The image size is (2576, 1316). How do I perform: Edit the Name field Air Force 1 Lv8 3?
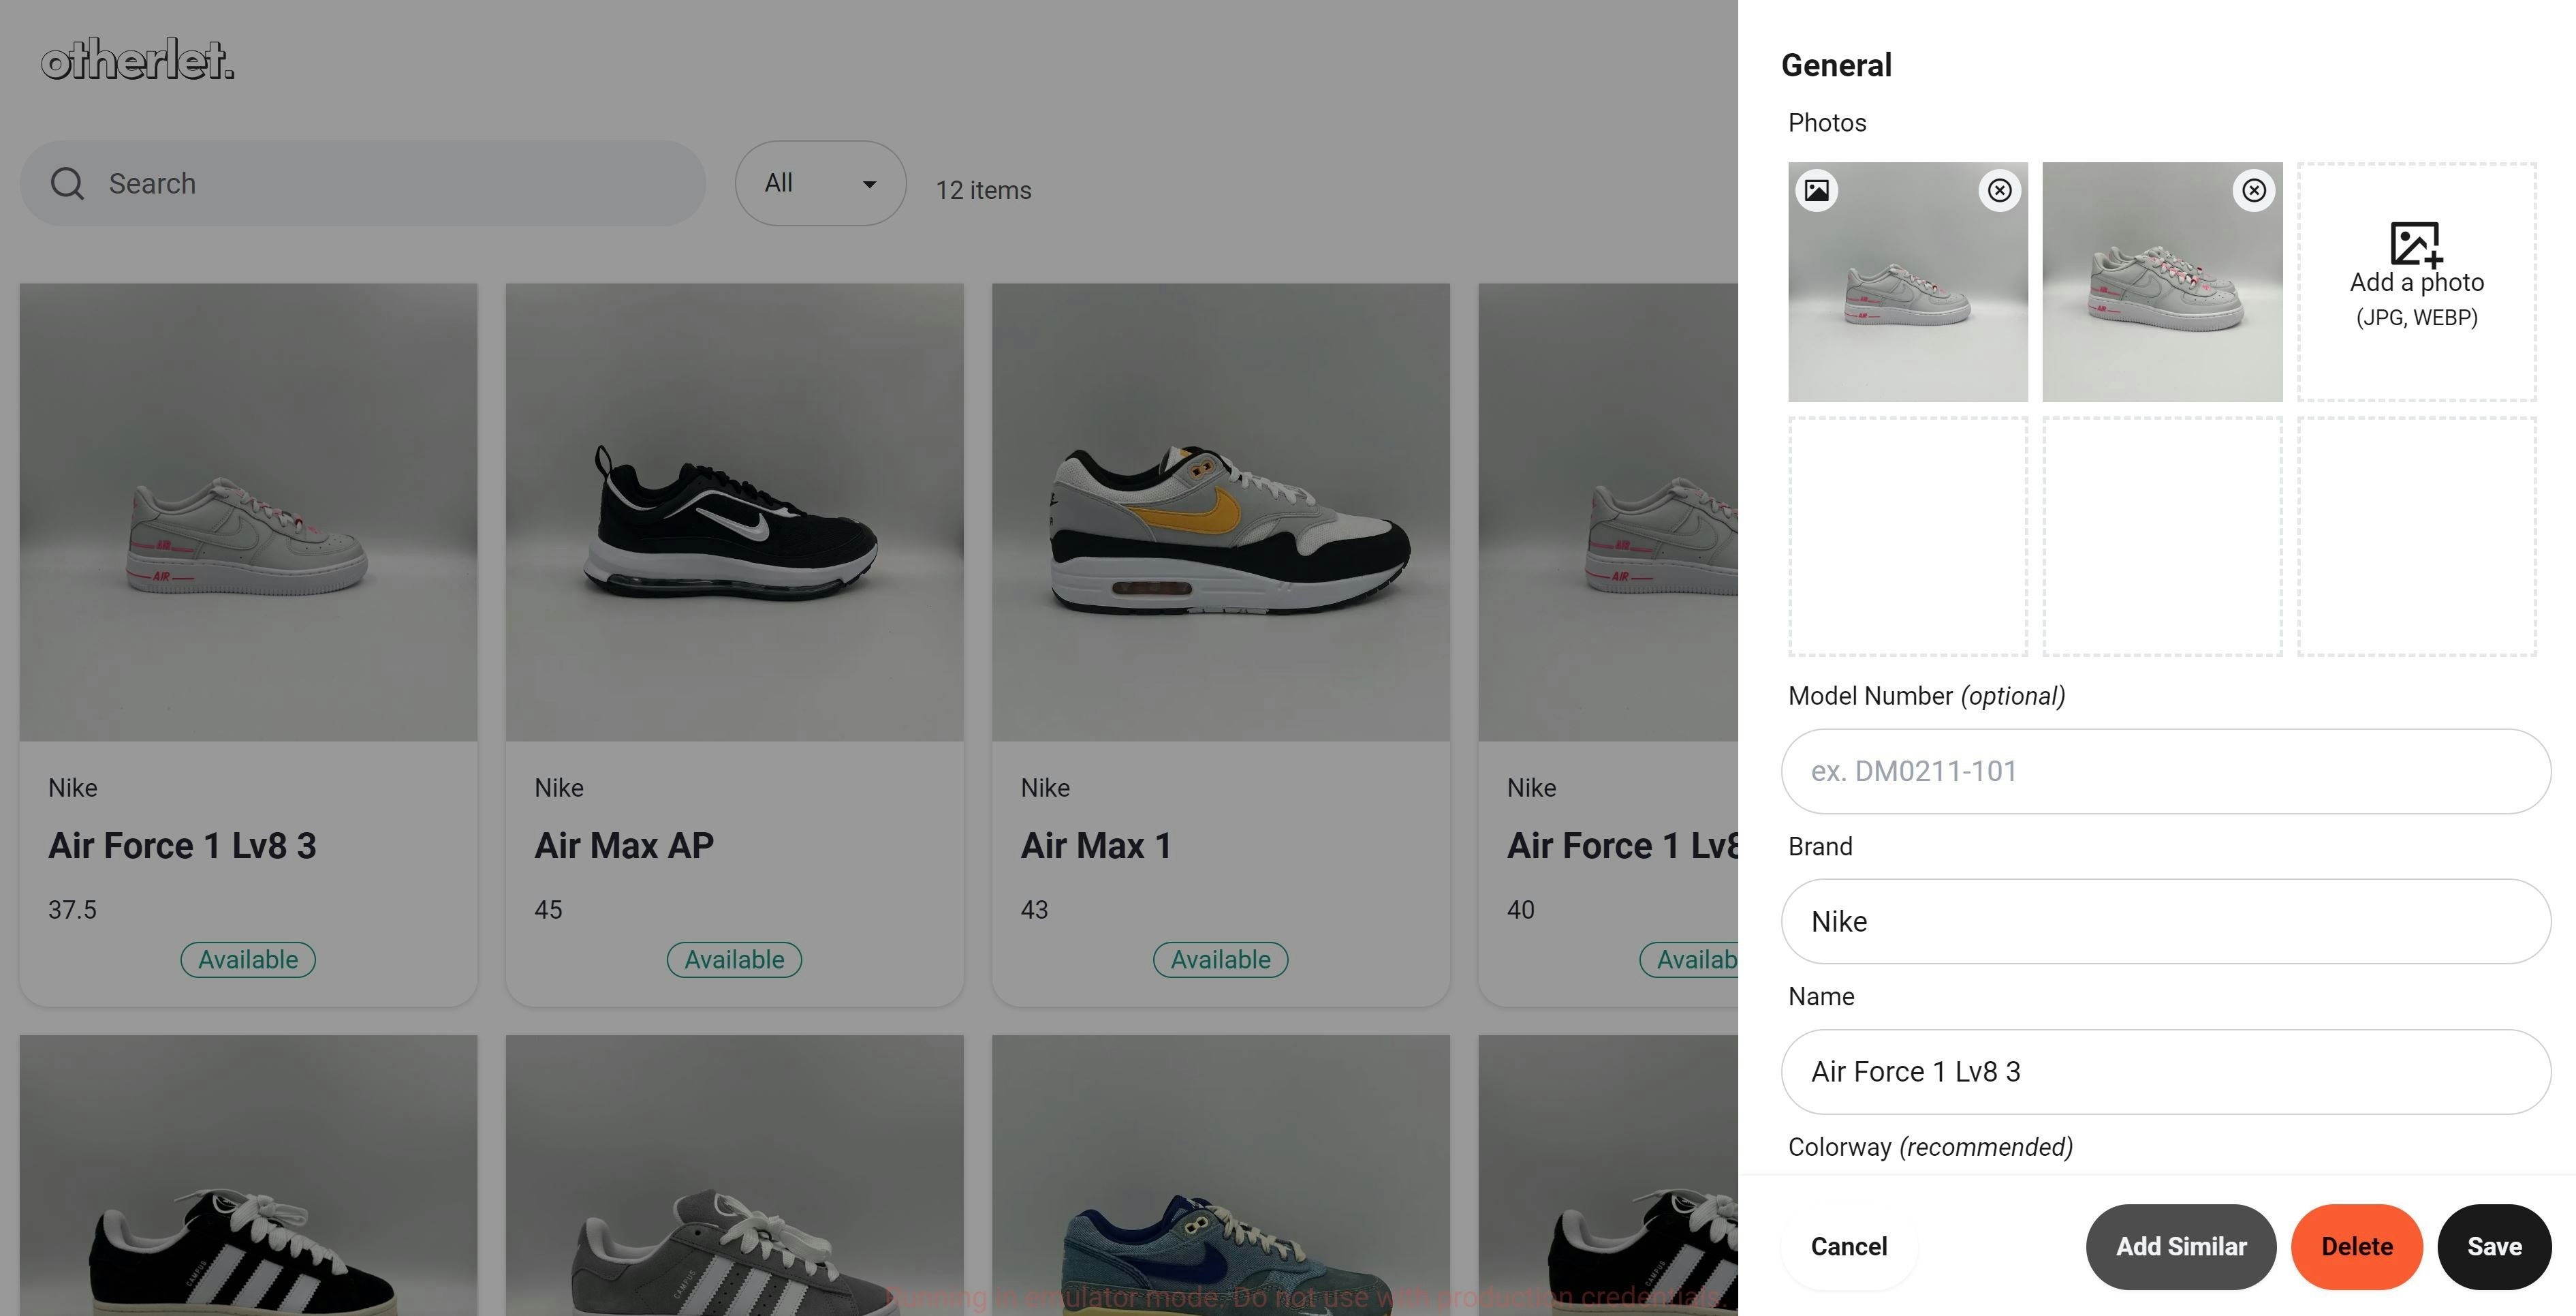(2165, 1071)
